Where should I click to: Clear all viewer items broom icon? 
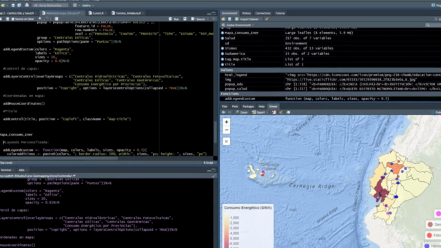pos(280,112)
